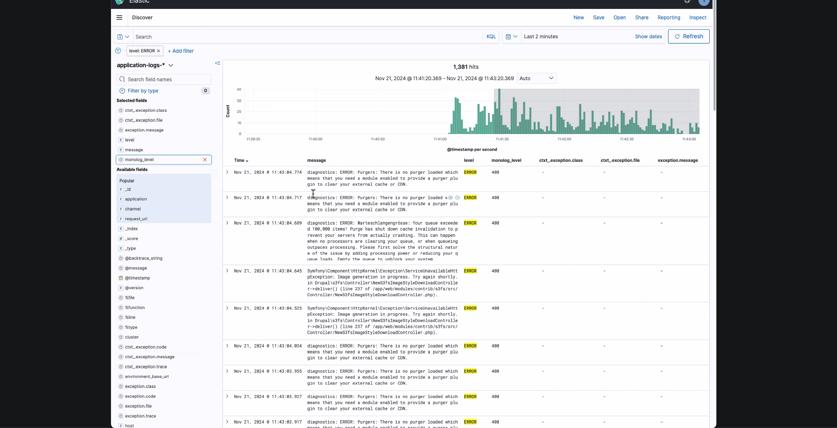Collapse the field sidebar panel icon

pos(218,63)
